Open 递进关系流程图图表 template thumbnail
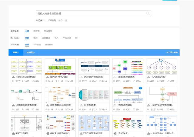Viewport: 194px width, 137px height. click(128, 67)
